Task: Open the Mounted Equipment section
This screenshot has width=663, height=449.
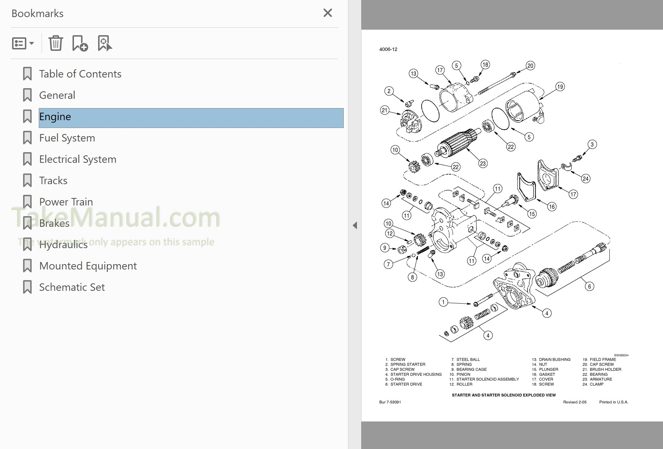Action: [87, 266]
